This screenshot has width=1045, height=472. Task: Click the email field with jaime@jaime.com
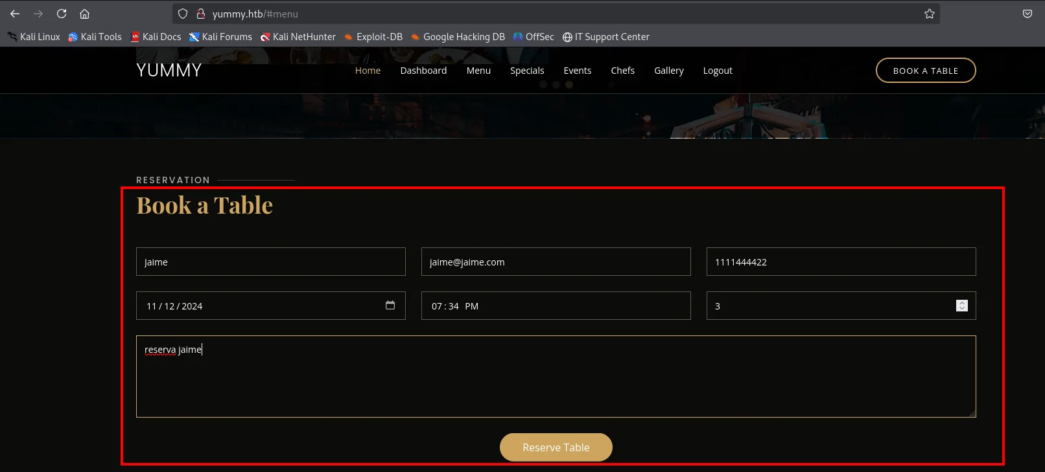click(556, 262)
